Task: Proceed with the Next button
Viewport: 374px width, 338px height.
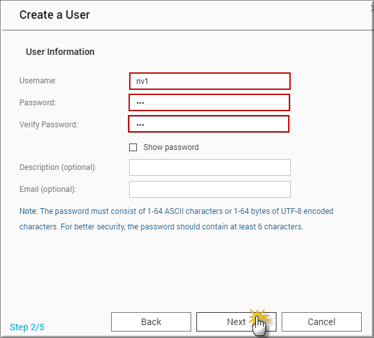Action: 236,322
